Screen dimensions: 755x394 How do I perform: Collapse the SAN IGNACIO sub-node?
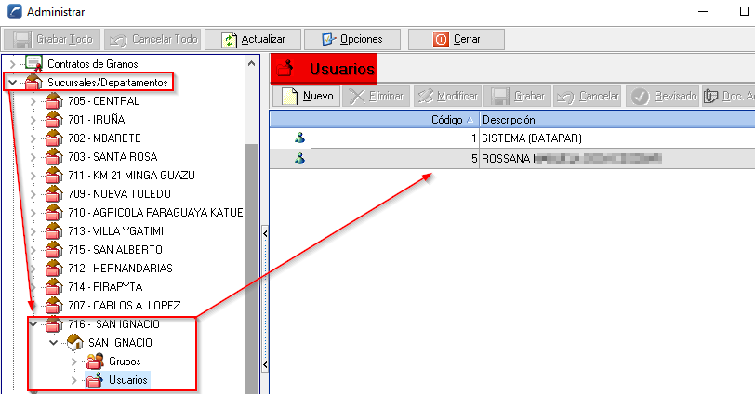coord(53,343)
